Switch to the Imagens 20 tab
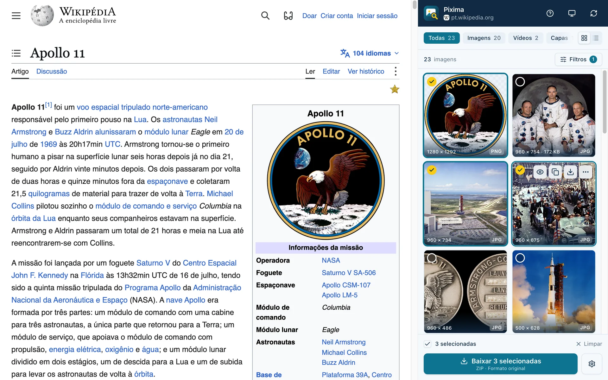608x380 pixels. [x=484, y=38]
